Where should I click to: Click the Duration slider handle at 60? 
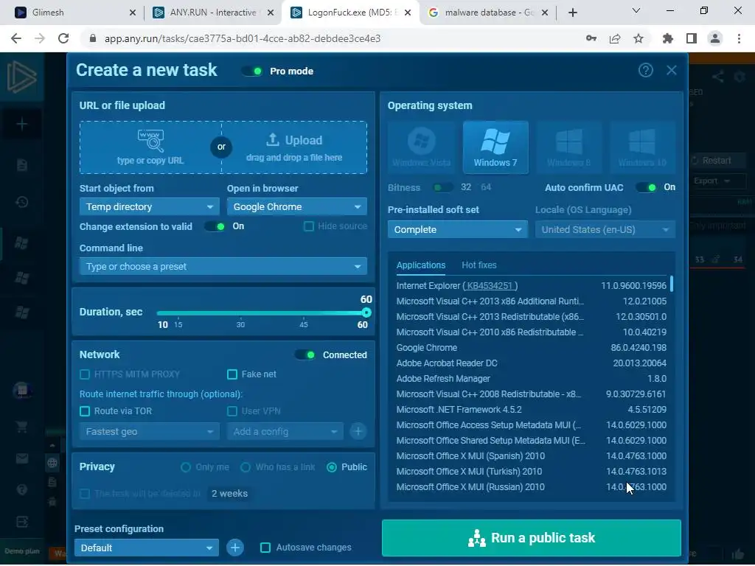click(x=366, y=312)
